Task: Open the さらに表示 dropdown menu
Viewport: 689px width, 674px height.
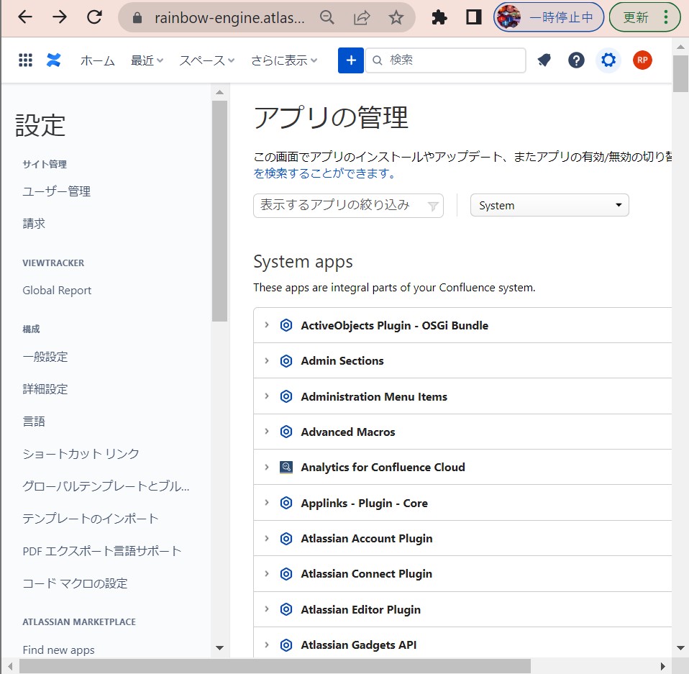Action: [x=284, y=60]
